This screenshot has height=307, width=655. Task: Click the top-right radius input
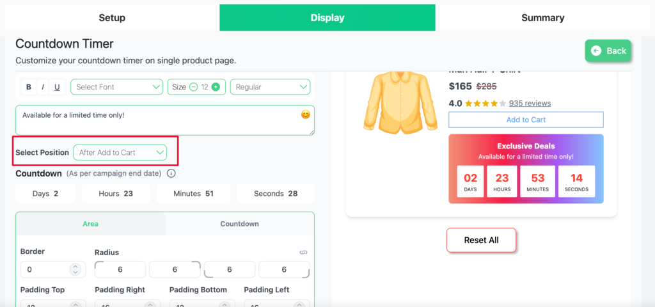175,269
